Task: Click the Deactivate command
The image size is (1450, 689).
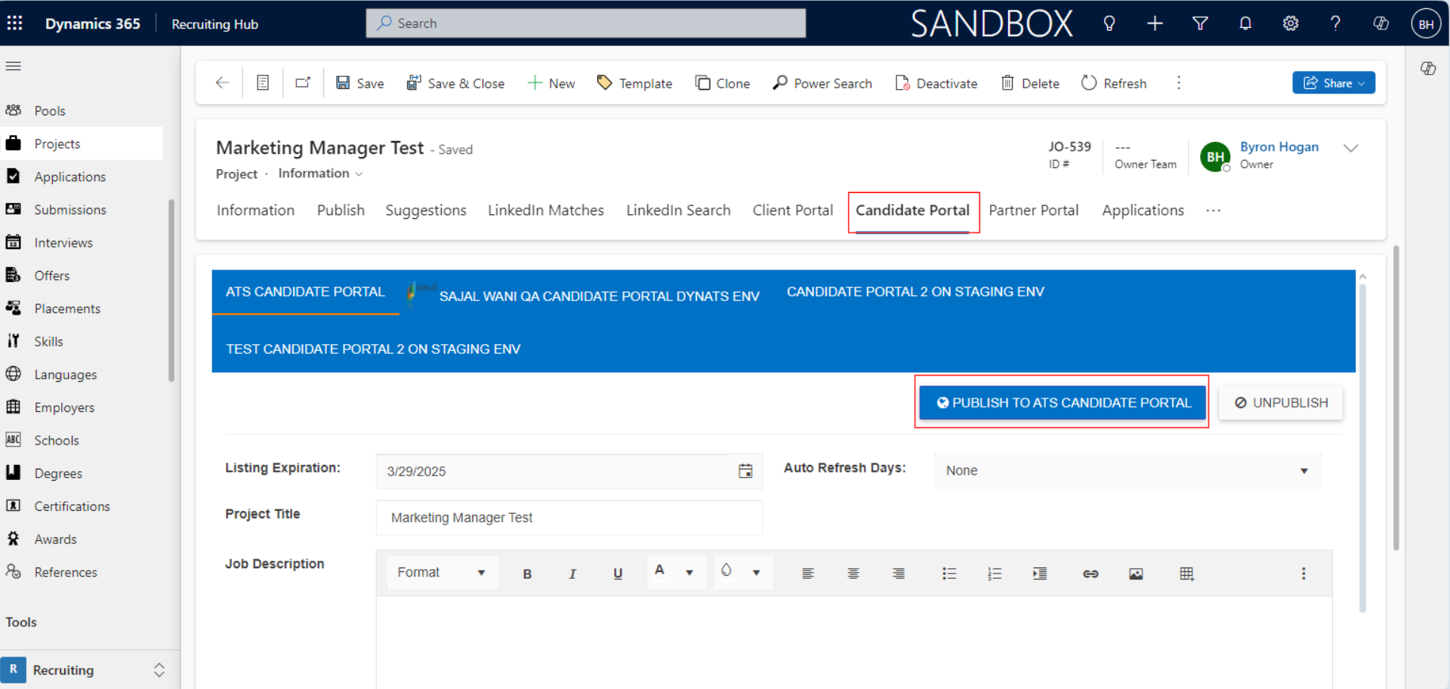Action: pos(936,83)
